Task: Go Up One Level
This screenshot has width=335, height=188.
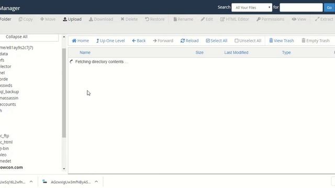Action: point(110,41)
